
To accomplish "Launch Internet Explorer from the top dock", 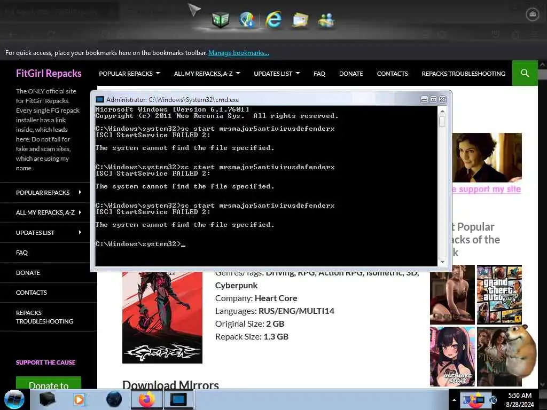I will 273,20.
